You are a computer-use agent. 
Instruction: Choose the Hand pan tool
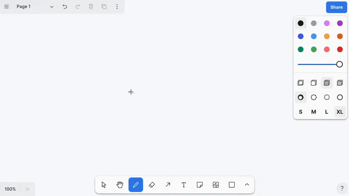point(120,185)
